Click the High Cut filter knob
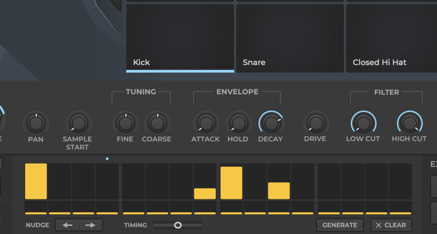Screen dimensions: 437x234 409,122
